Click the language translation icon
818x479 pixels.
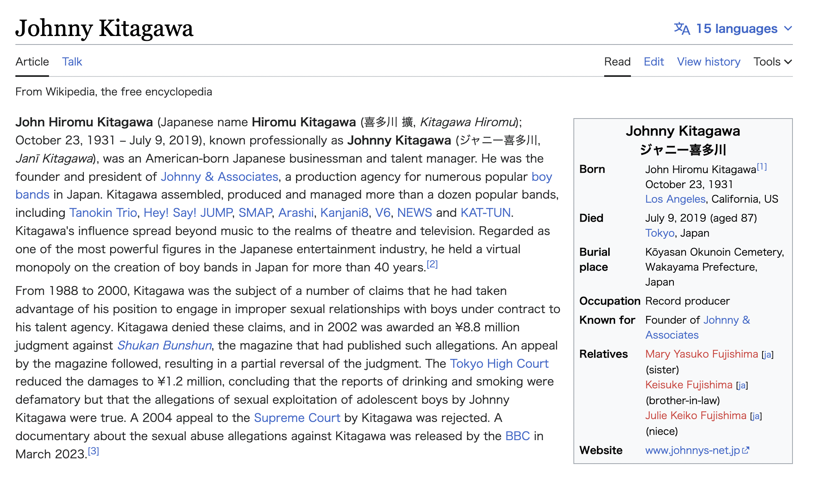pos(682,29)
